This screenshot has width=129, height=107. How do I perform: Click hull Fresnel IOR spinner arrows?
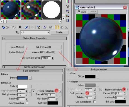[57, 95]
